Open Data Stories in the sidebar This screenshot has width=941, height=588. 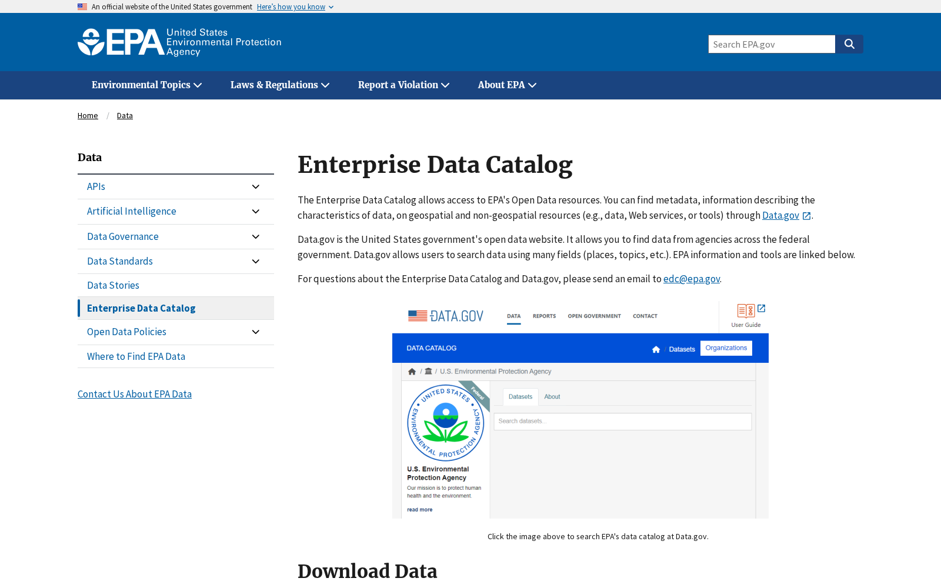(113, 286)
